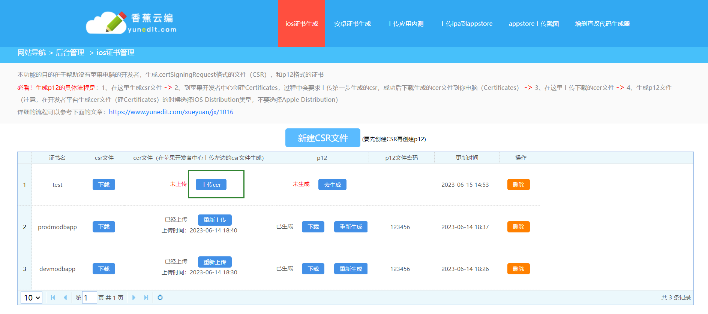
Task: Go to 增删查改代码生成器 tab
Action: pos(602,24)
